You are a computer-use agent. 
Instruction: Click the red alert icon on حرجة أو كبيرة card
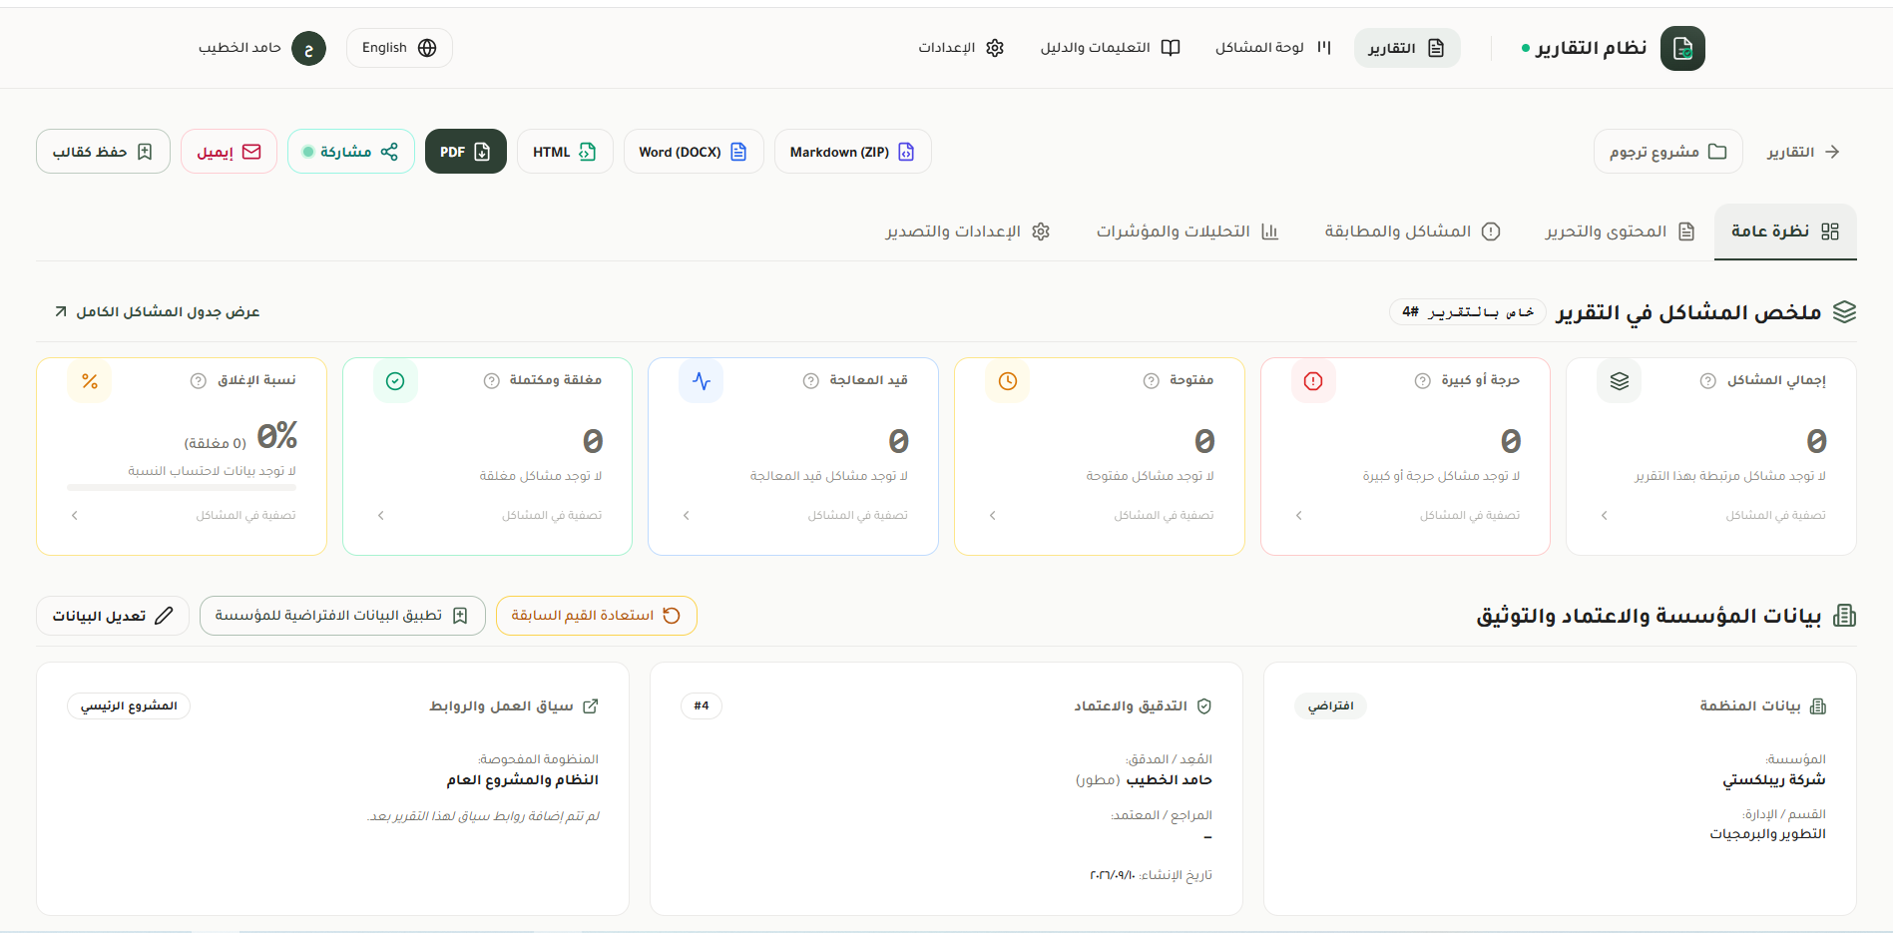click(x=1313, y=381)
